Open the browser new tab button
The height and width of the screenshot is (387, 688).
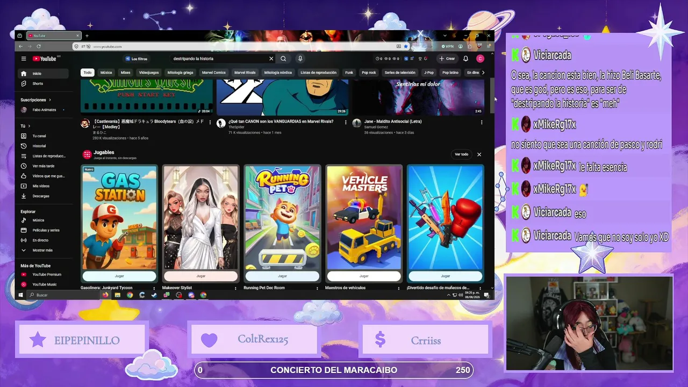[x=87, y=35]
